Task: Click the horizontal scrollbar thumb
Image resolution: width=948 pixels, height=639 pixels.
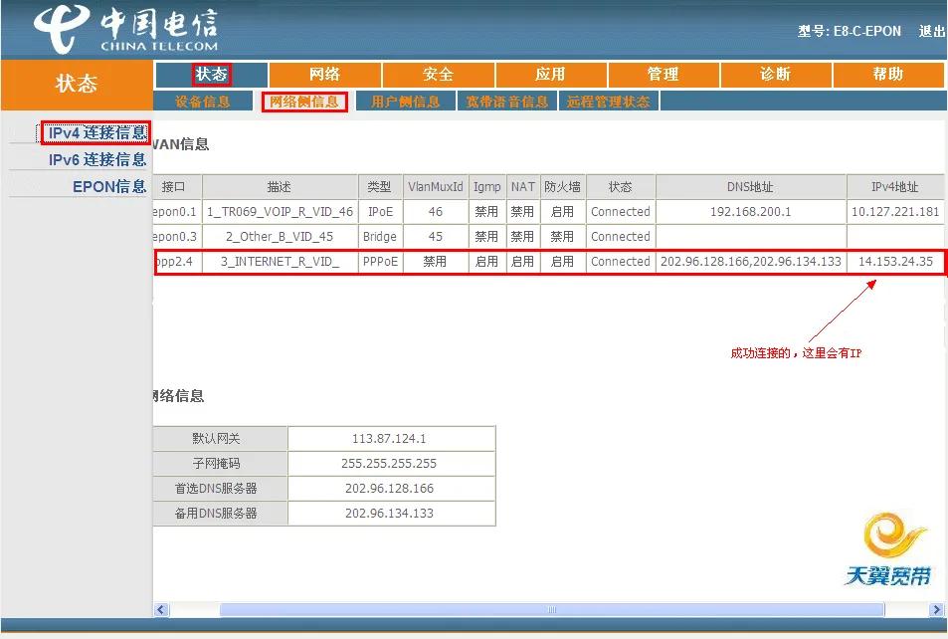Action: (552, 609)
